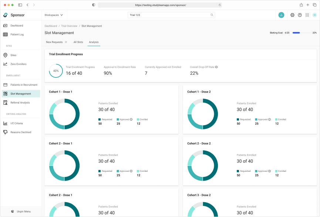Open Reasons Declined in the sidebar
The image size is (320, 217).
click(x=20, y=132)
